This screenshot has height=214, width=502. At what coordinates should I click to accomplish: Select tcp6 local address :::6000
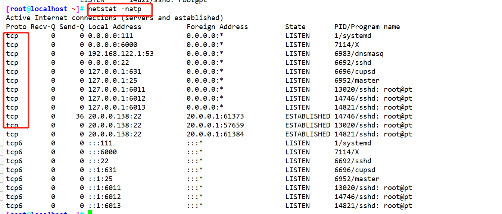[102, 152]
